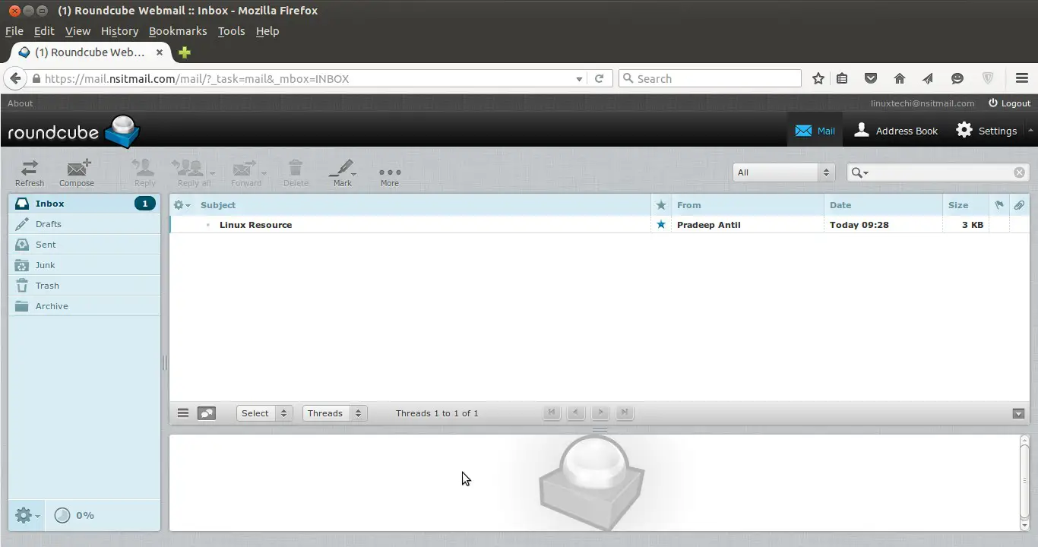Open the Junk folder
1038x547 pixels.
click(84, 265)
